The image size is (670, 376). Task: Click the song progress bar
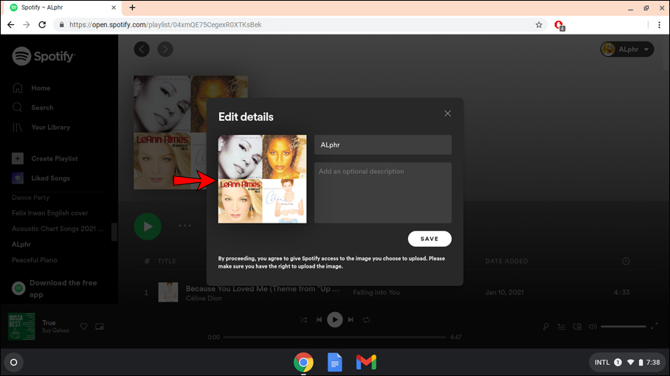click(x=334, y=337)
